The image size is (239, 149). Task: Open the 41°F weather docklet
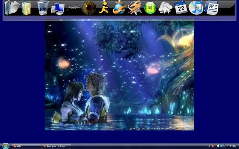pyautogui.click(x=166, y=8)
